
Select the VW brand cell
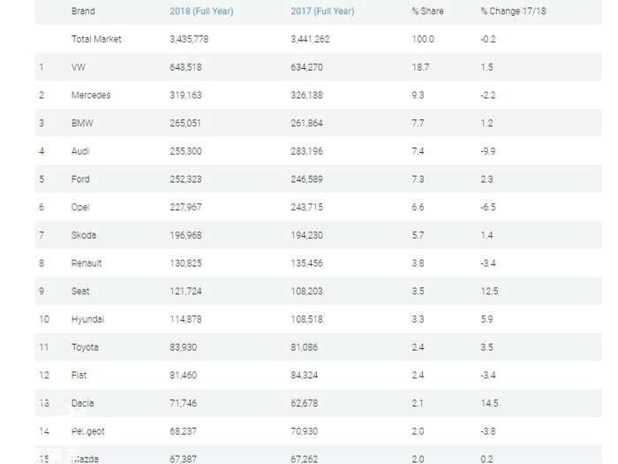click(79, 67)
